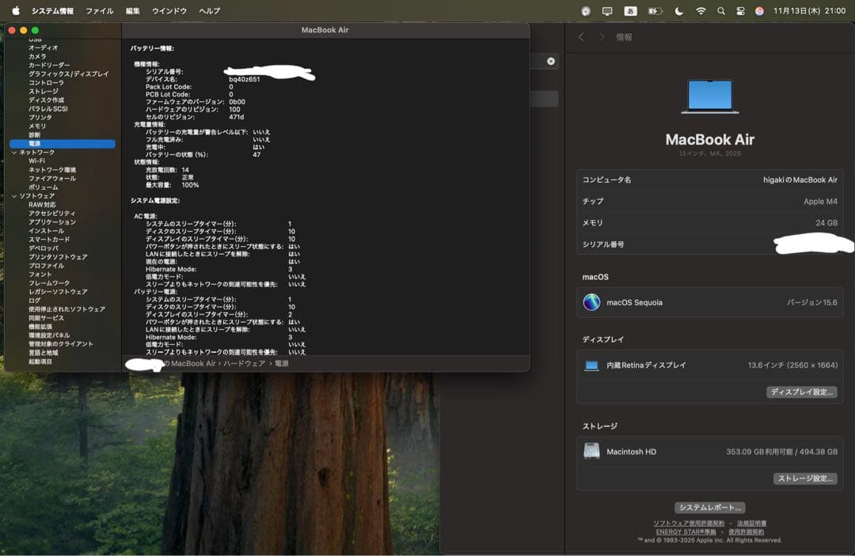Select スマートカード in the sidebar
855x556 pixels.
[x=49, y=240]
